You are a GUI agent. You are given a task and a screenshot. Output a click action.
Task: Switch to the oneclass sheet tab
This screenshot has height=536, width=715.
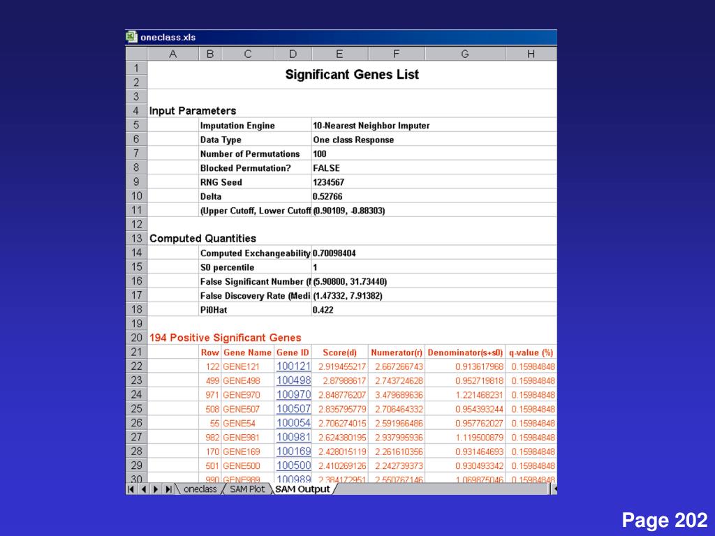pyautogui.click(x=200, y=489)
